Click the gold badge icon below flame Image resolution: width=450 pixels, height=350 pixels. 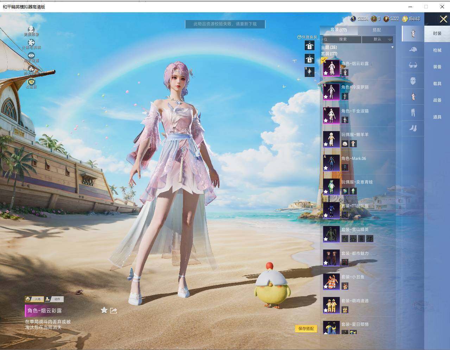(x=31, y=82)
